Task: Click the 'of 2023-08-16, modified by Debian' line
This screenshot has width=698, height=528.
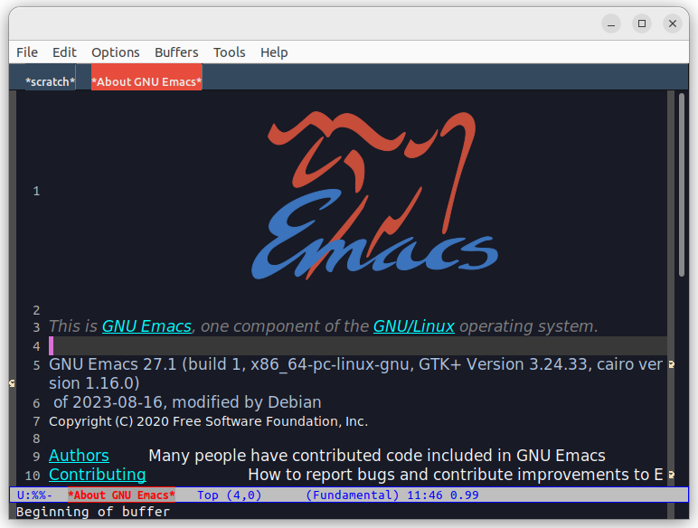Action: tap(187, 402)
